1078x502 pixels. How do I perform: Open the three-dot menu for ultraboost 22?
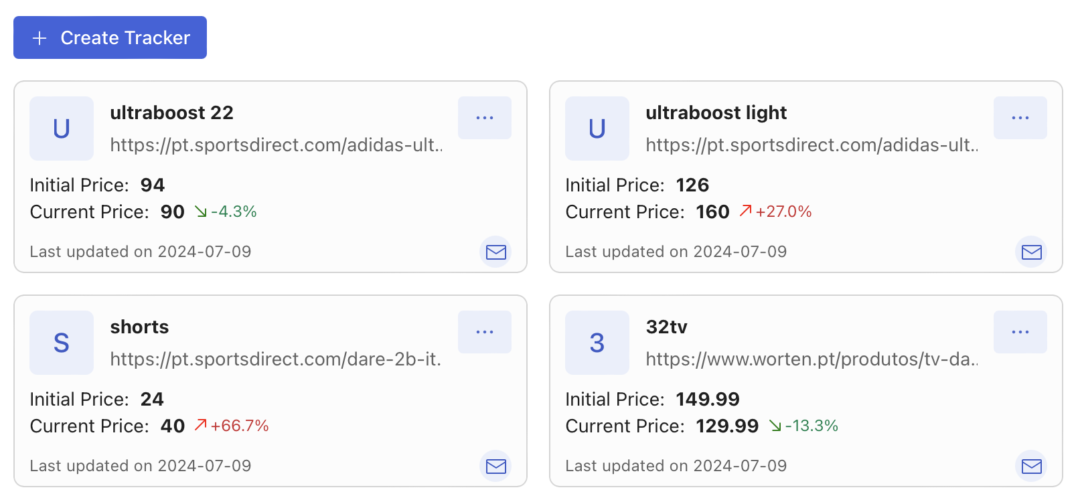pos(485,118)
